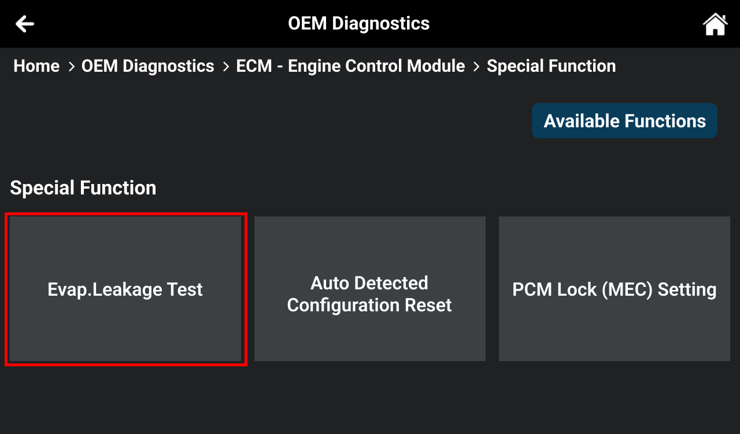This screenshot has height=434, width=740.
Task: Tap the back arrow icon
Action: (x=25, y=24)
